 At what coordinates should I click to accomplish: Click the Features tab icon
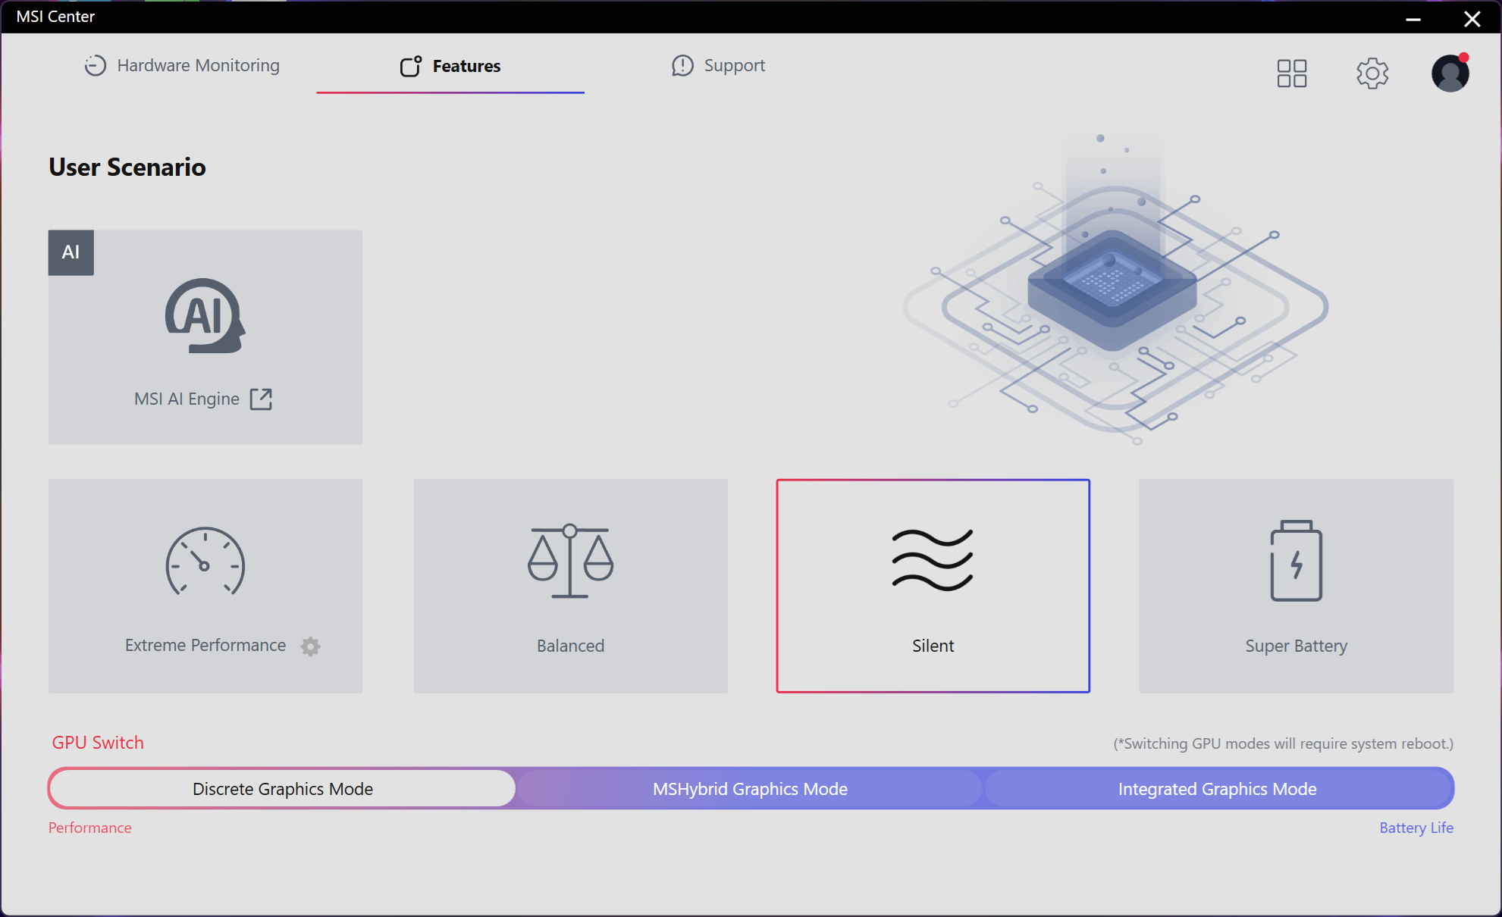[x=411, y=66]
